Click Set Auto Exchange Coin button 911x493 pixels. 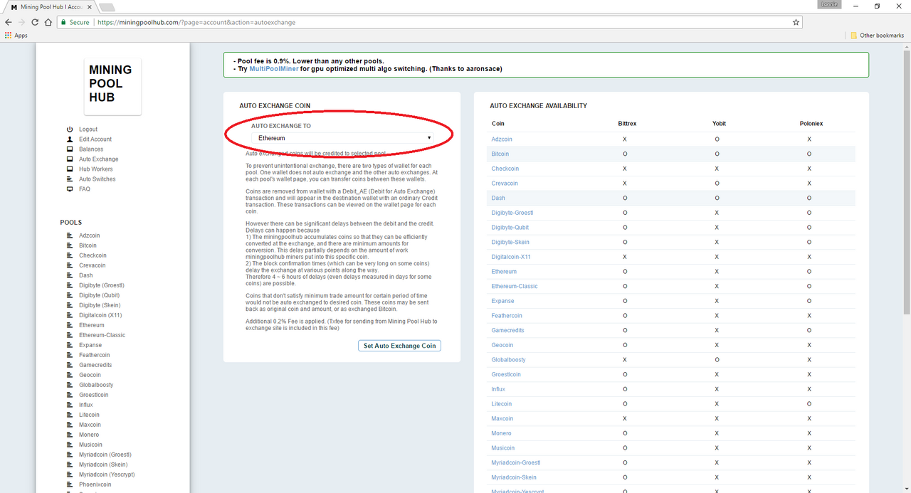[399, 346]
